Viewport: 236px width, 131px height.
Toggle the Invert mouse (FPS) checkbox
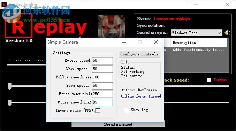click(98, 110)
